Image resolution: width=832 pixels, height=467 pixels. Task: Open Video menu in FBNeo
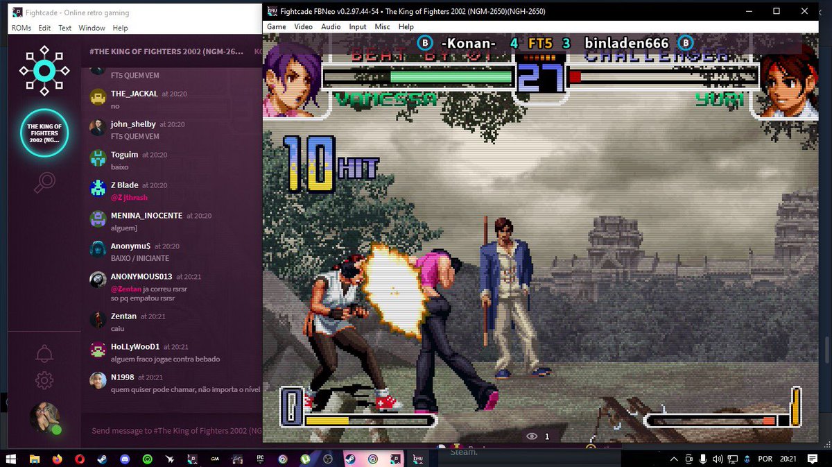(x=303, y=26)
